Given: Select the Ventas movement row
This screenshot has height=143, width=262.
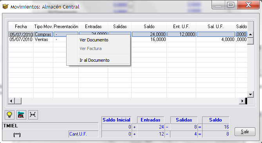Looking at the screenshot, I should 128,39.
